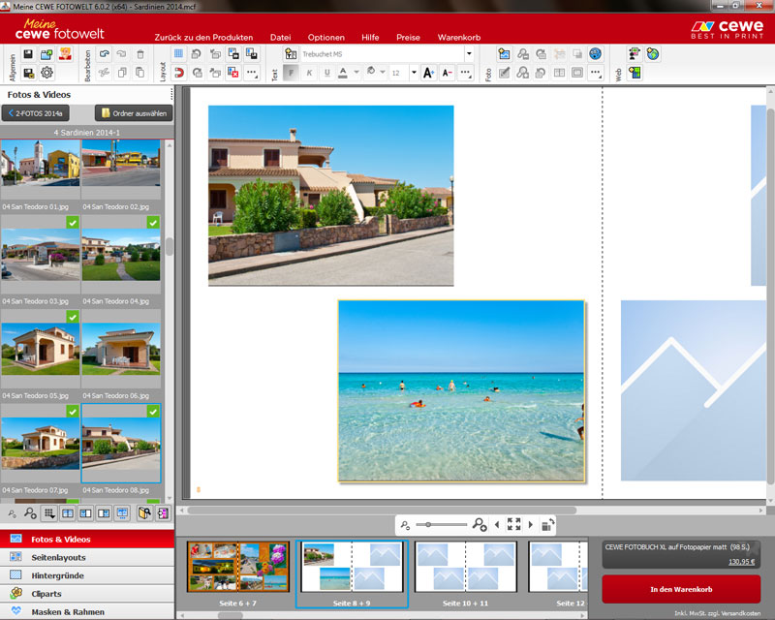Toggle italic text formatting
The height and width of the screenshot is (620, 775).
point(309,73)
